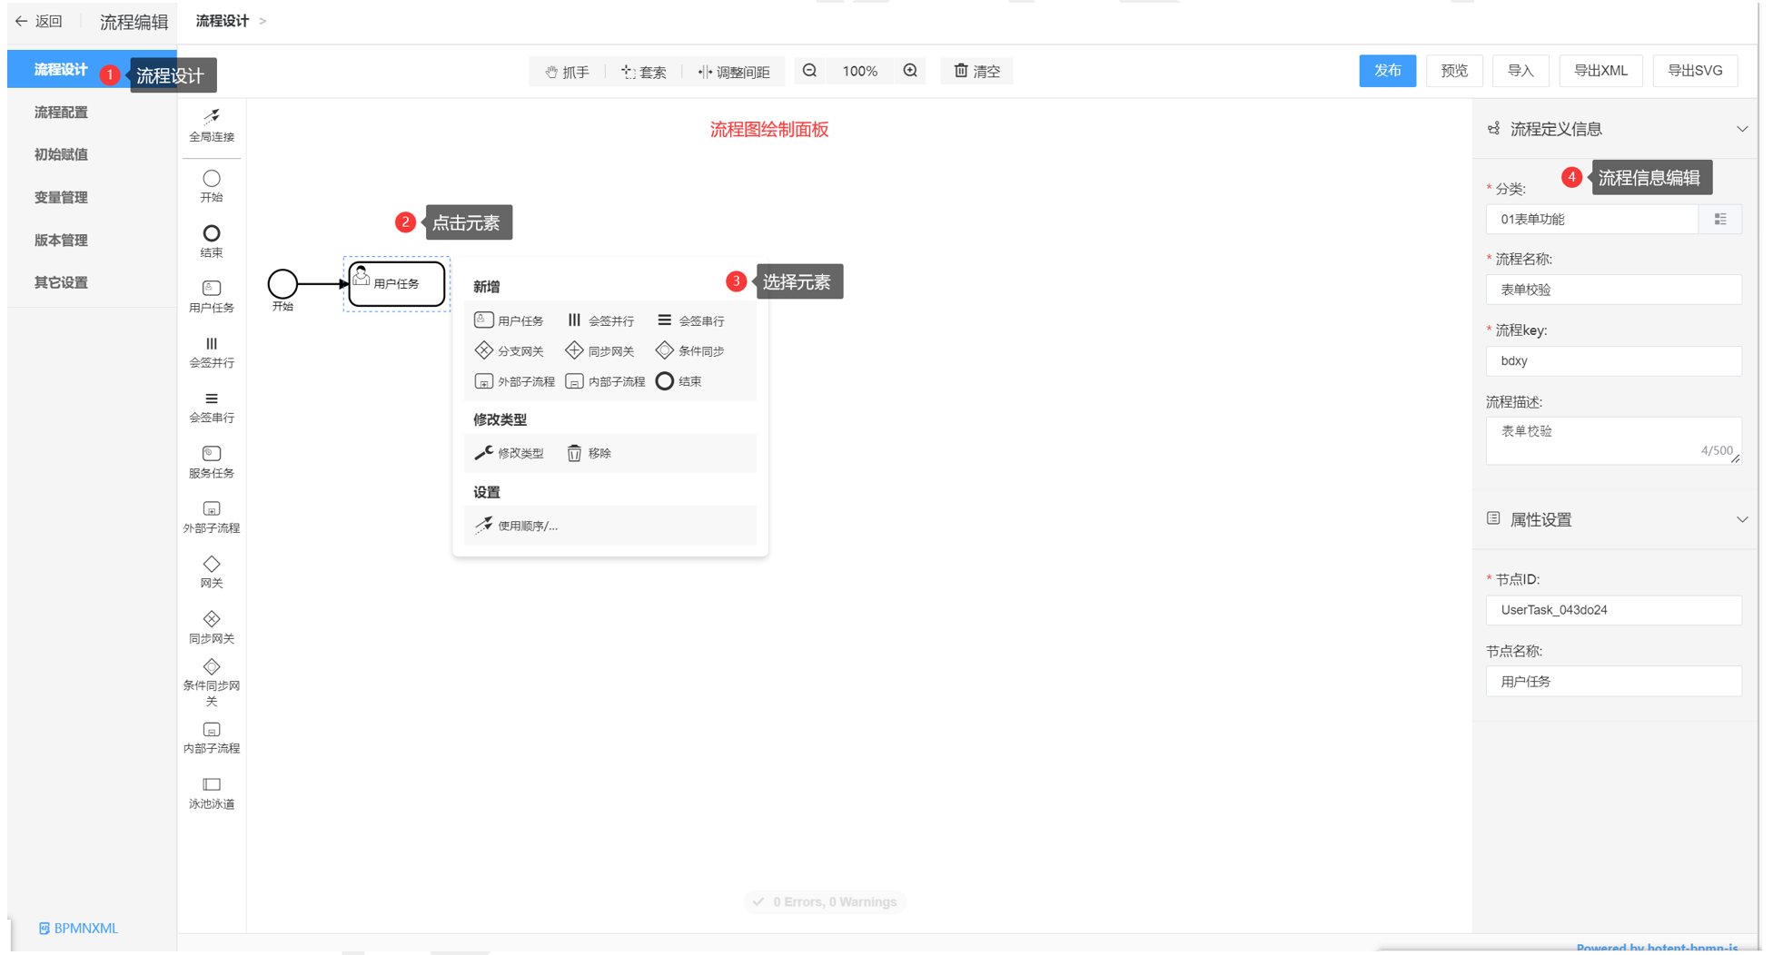Select the 用户任务 node on canvas

(x=397, y=284)
